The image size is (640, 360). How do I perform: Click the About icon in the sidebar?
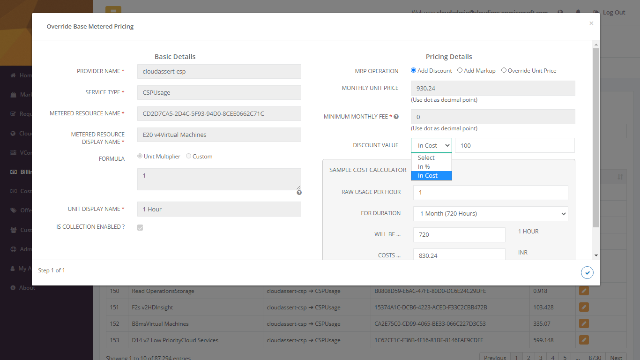pyautogui.click(x=13, y=288)
